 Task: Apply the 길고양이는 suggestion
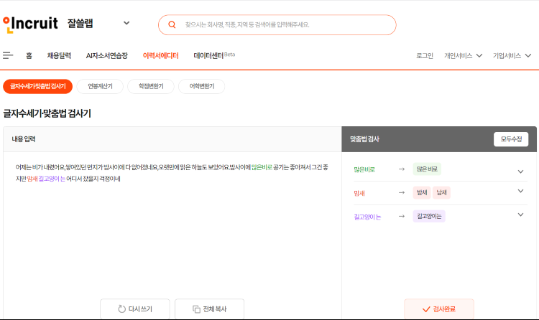click(429, 216)
